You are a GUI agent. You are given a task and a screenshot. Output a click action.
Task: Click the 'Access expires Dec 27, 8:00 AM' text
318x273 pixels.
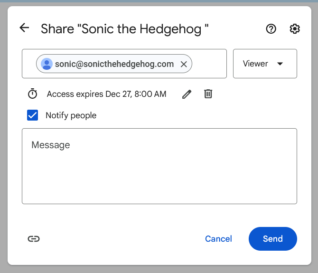coord(106,94)
